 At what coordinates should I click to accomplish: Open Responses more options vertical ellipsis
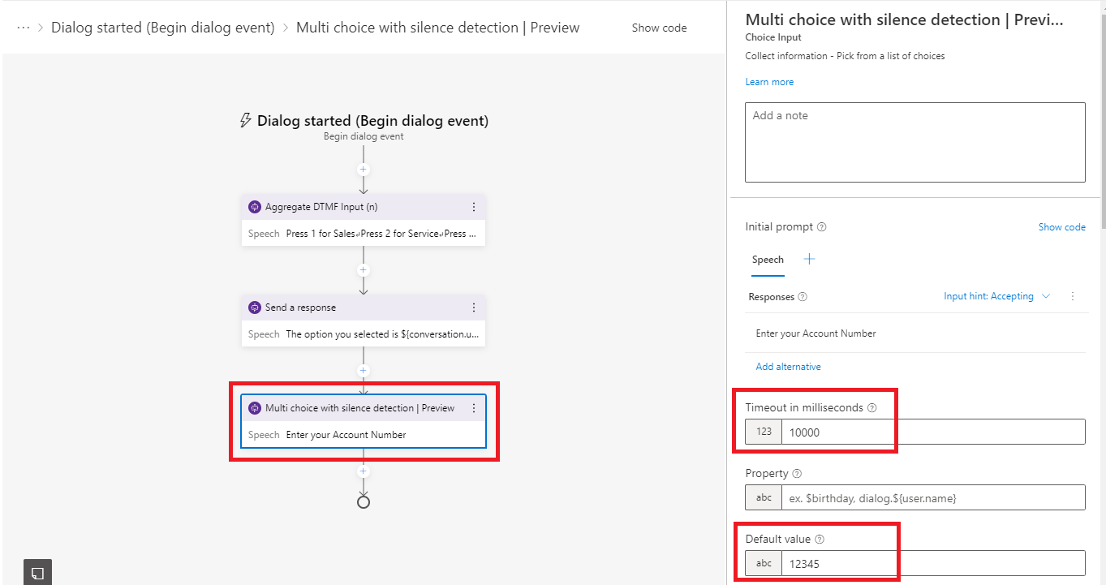[1073, 296]
